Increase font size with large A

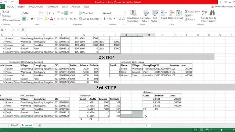[x=50, y=13]
